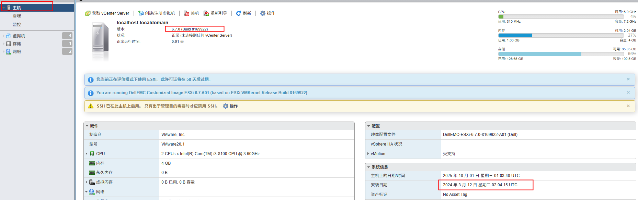Click the 主机 host icon in navigator
This screenshot has height=200, width=638.
[x=9, y=8]
